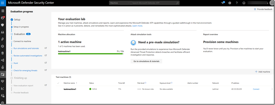Image resolution: width=275 pixels, height=105 pixels.
Task: Click the Provide feedback star button
Action: coord(263,9)
